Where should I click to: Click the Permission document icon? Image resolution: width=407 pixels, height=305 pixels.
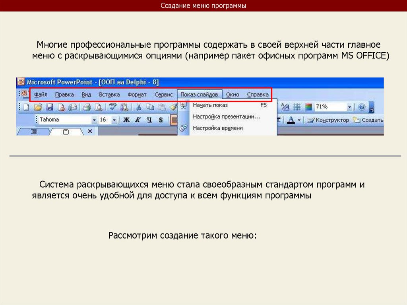pyautogui.click(x=61, y=107)
